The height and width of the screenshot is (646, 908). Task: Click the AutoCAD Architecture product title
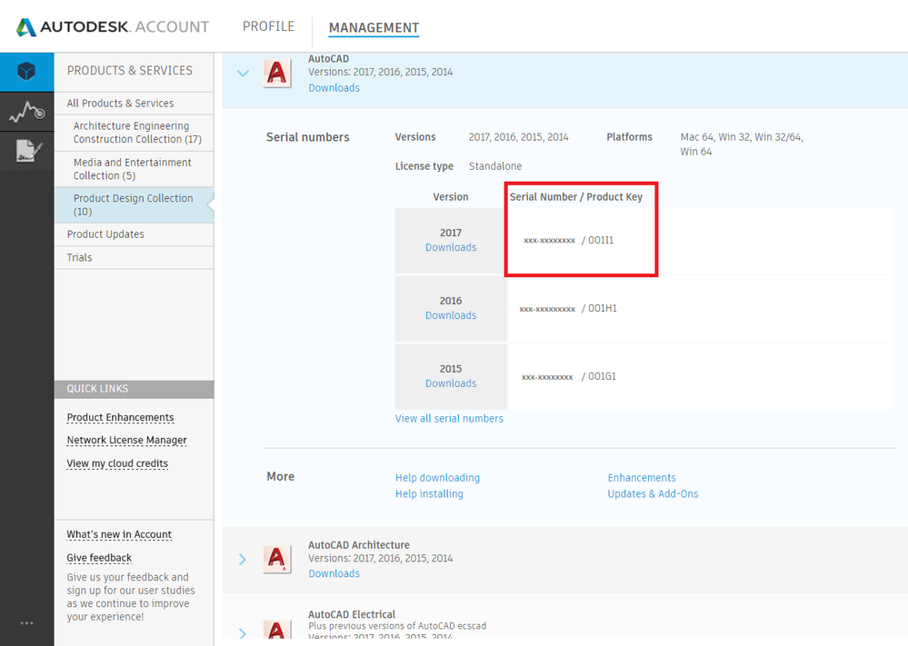point(358,545)
